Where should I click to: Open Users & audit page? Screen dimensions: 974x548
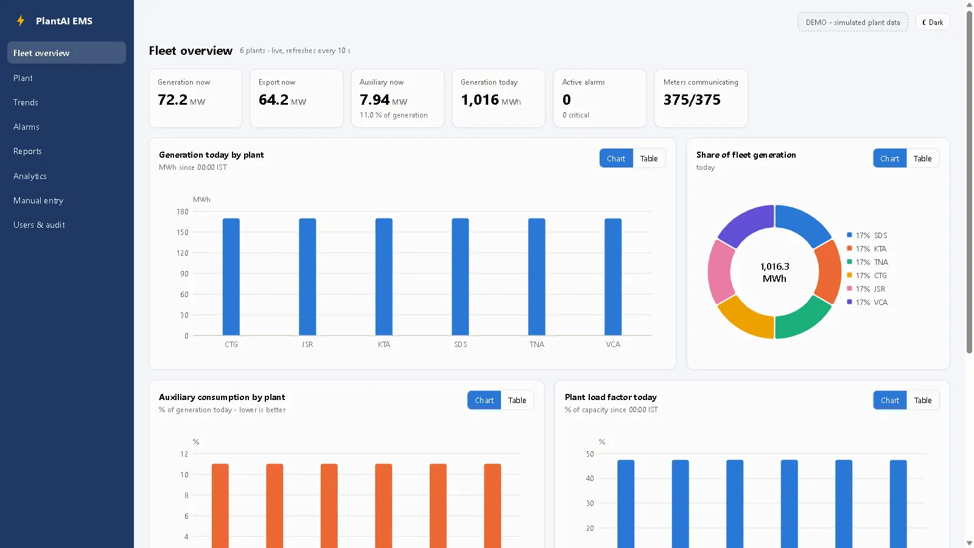(66, 225)
